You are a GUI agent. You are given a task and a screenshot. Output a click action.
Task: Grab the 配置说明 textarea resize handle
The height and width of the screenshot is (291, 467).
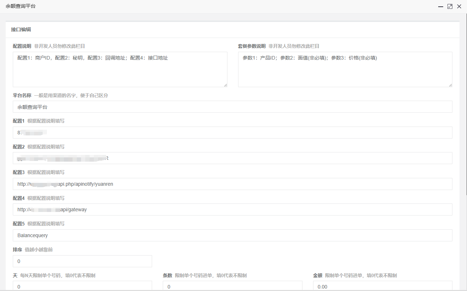(225, 85)
